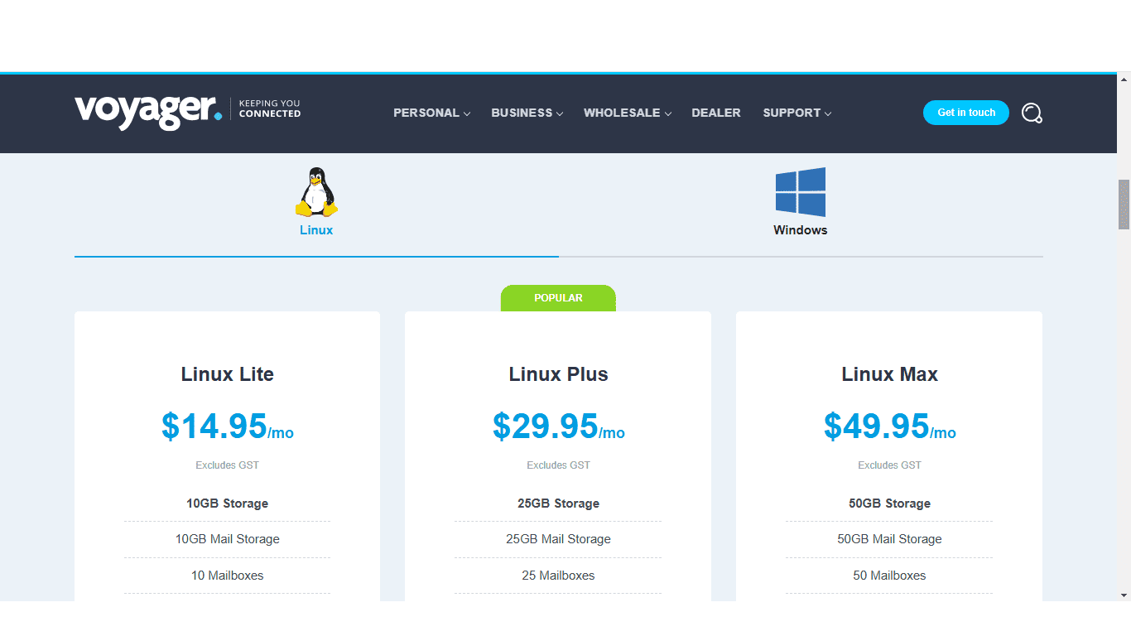Click the 50GB Mail Storage row

click(890, 539)
